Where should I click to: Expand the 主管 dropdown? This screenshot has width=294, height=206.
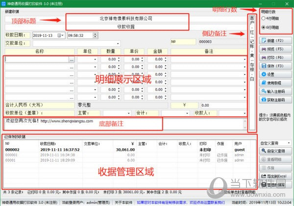[128, 113]
